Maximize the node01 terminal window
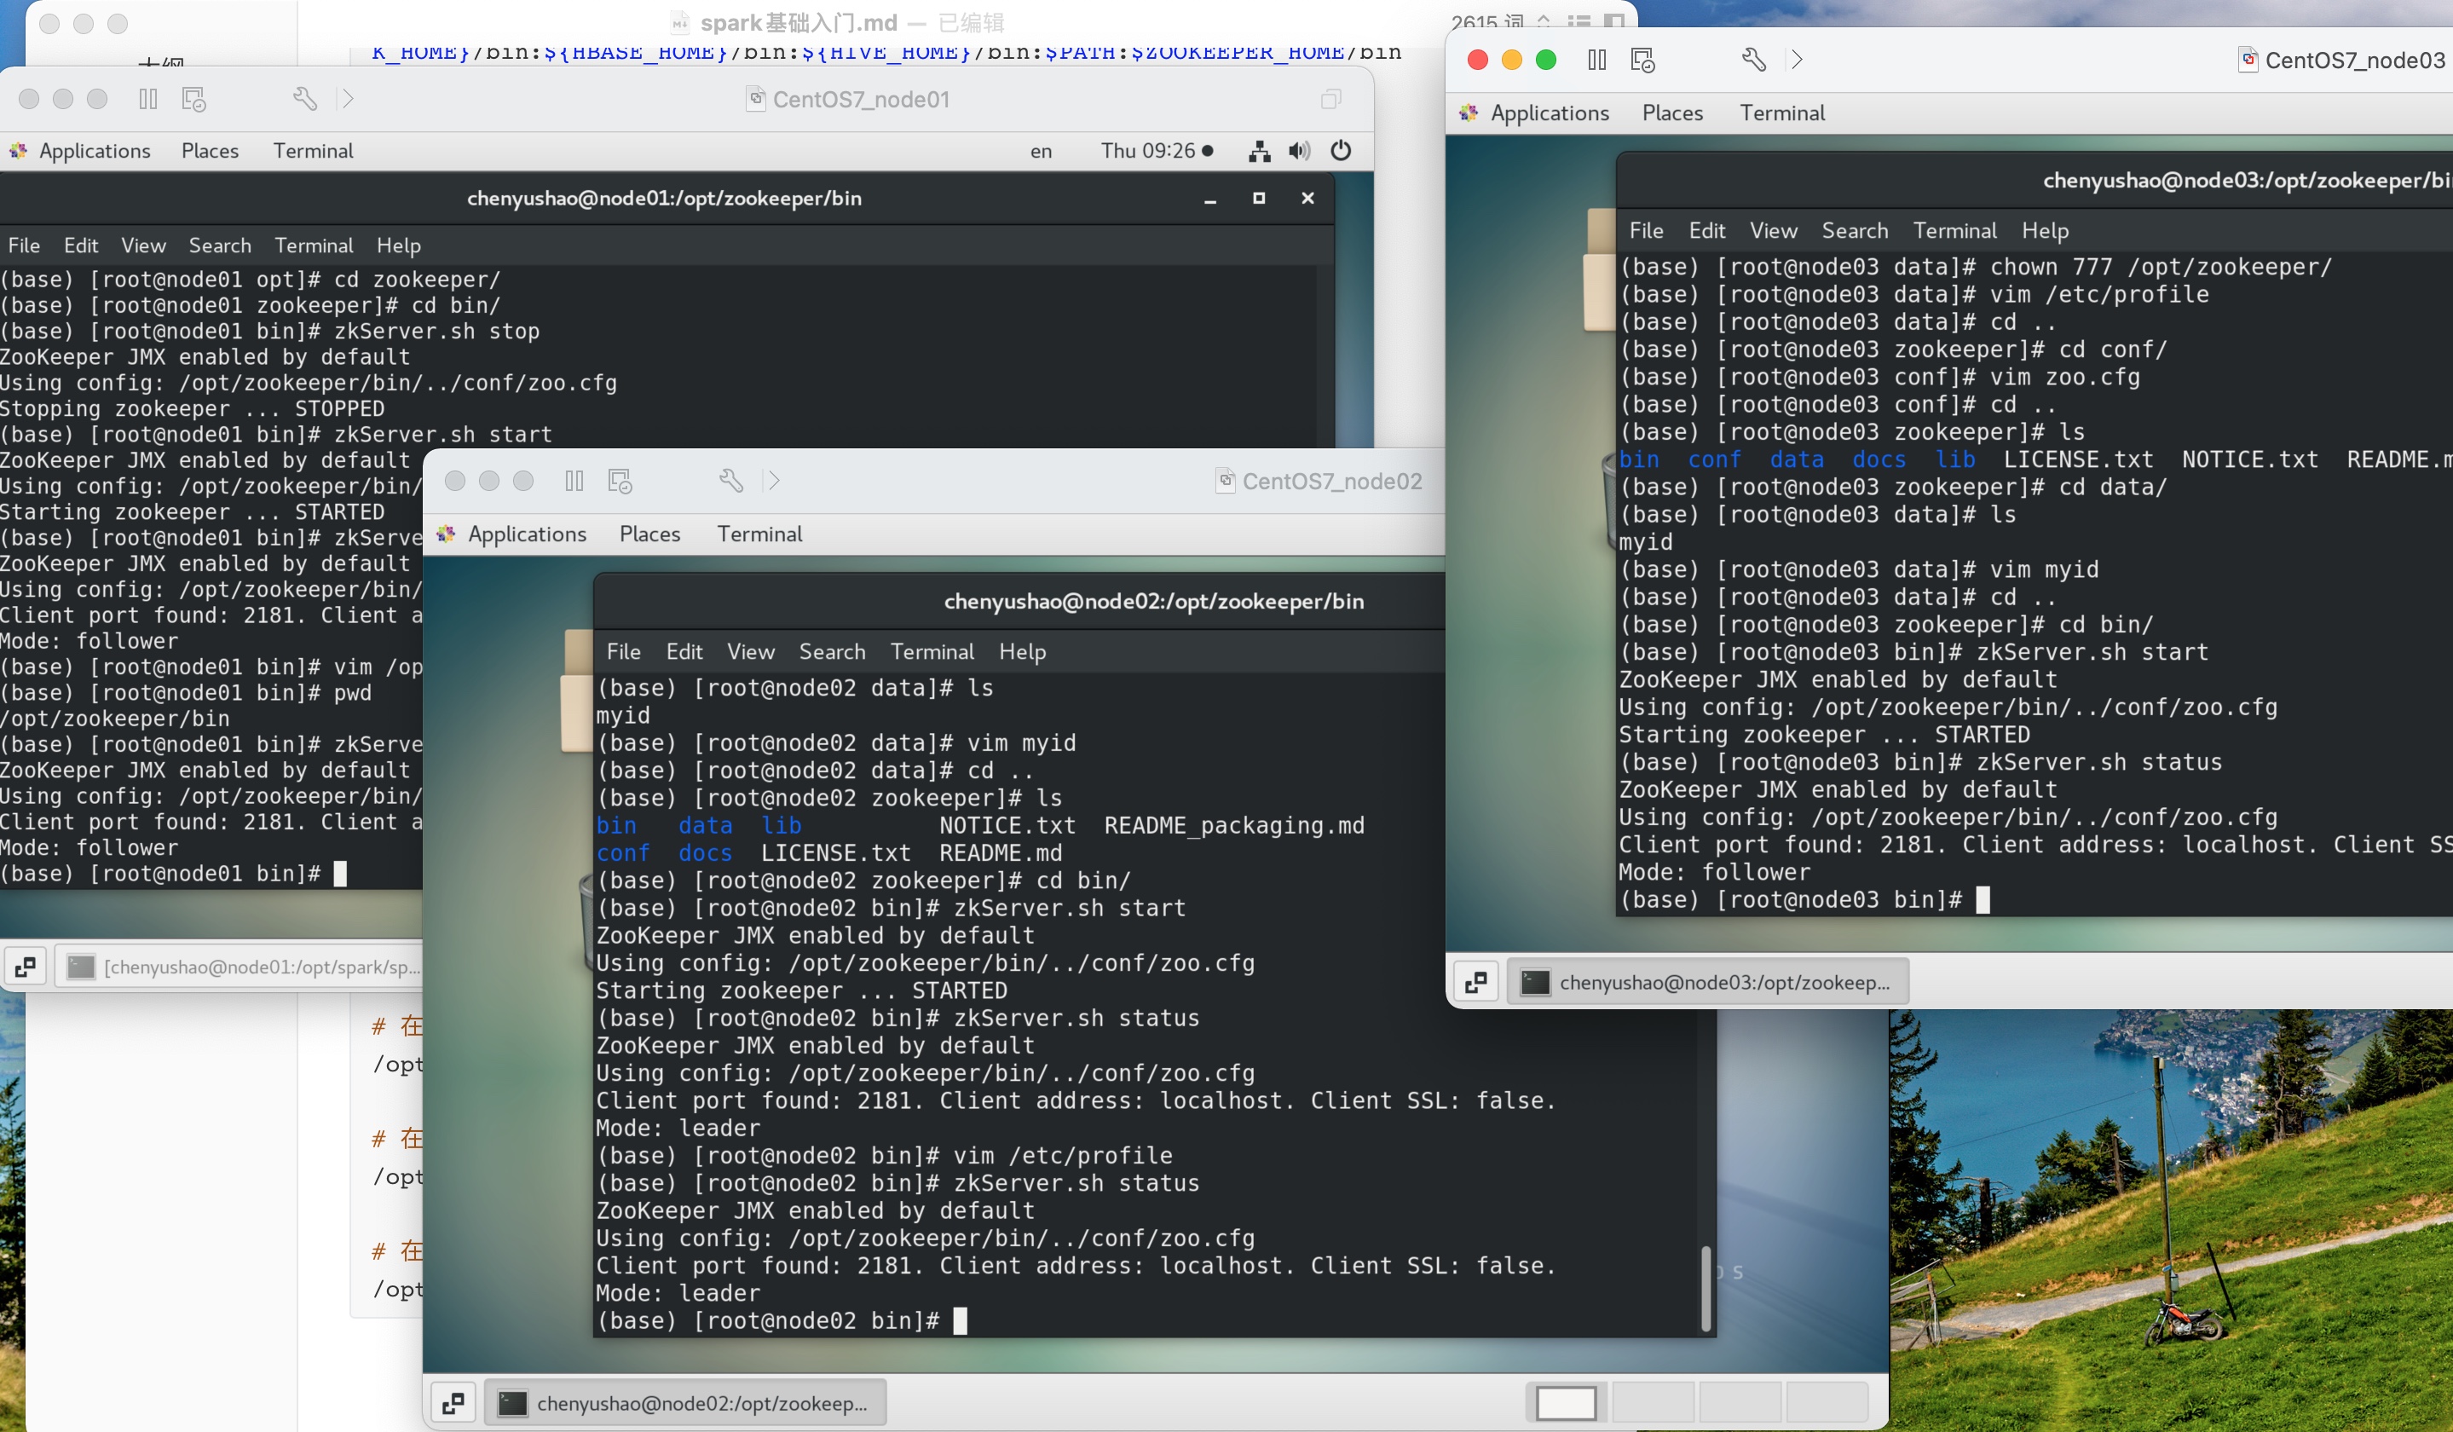Screen dimensions: 2453x1432 pyautogui.click(x=1259, y=199)
